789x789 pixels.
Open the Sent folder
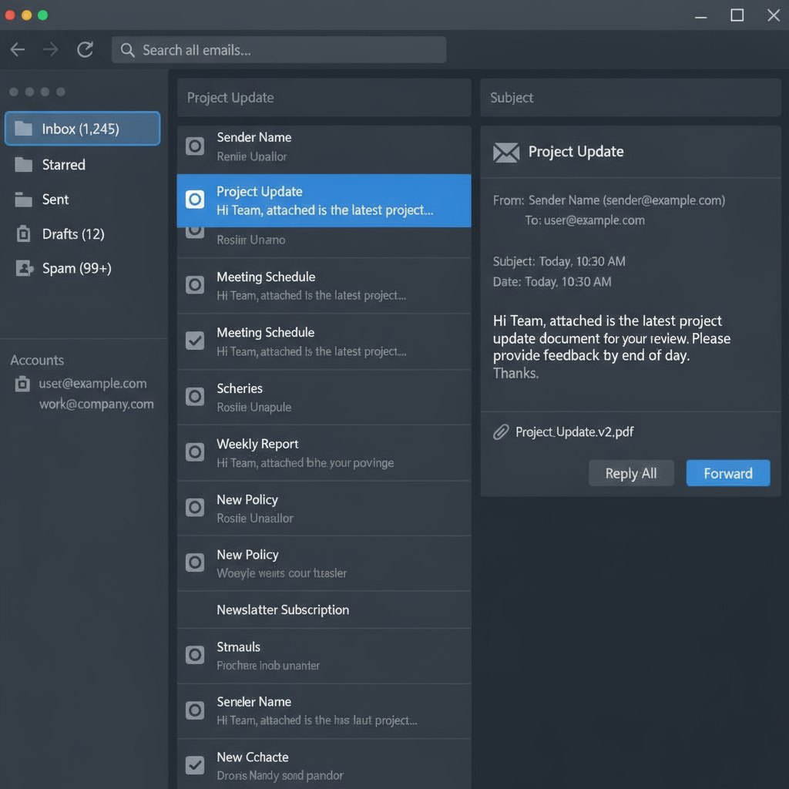point(55,200)
